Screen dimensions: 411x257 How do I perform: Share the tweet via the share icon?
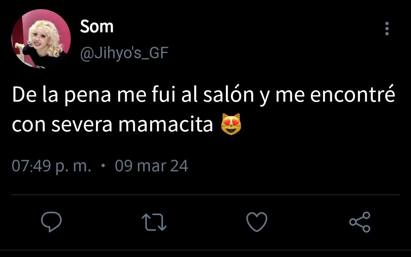pos(360,222)
